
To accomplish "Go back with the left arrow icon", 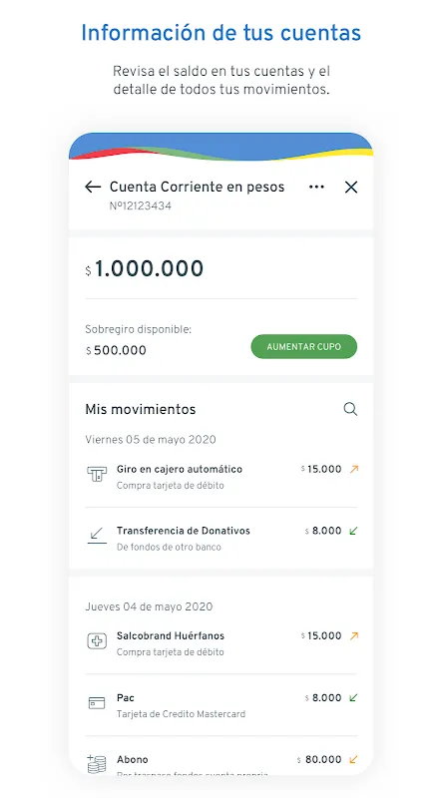I will click(x=93, y=188).
